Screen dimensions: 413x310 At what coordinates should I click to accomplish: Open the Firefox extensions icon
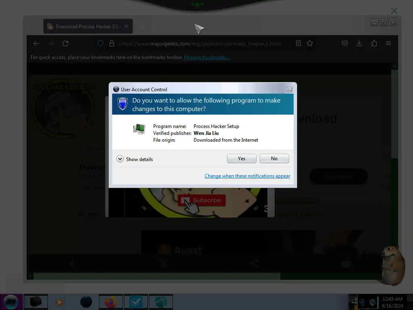[374, 43]
